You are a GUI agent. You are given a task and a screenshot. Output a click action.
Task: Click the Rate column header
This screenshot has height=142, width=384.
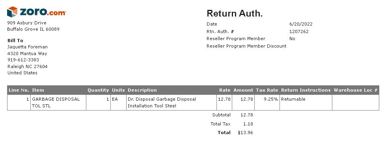[225, 90]
